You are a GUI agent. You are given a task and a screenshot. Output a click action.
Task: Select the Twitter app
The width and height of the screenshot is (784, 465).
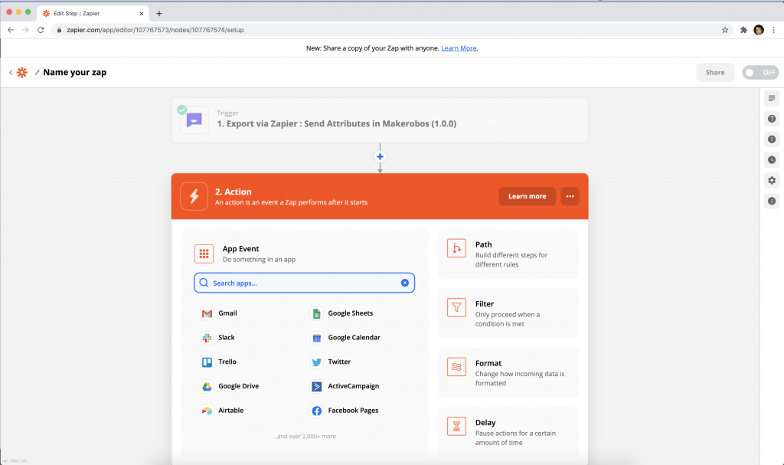[331, 362]
